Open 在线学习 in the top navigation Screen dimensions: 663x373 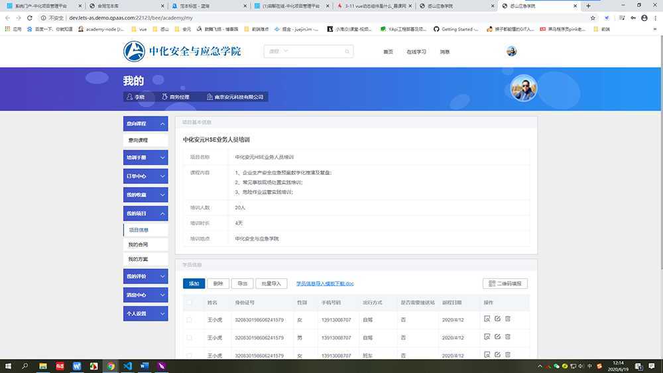[x=416, y=52]
